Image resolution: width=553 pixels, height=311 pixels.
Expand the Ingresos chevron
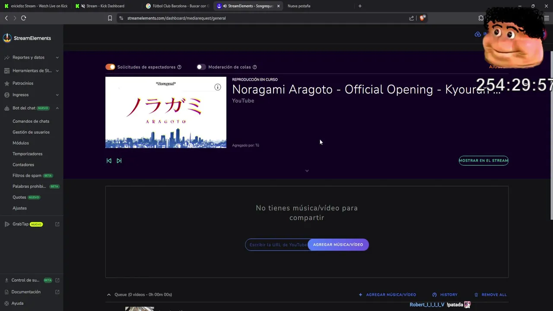(57, 95)
